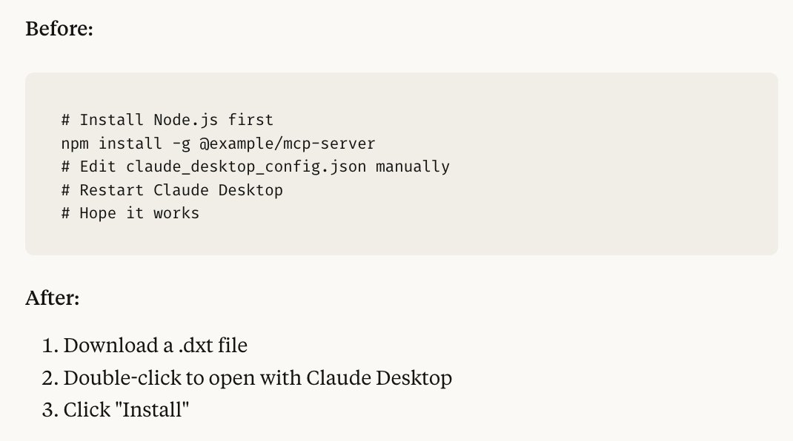This screenshot has width=793, height=441.
Task: Click the "After:" heading
Action: pos(53,298)
